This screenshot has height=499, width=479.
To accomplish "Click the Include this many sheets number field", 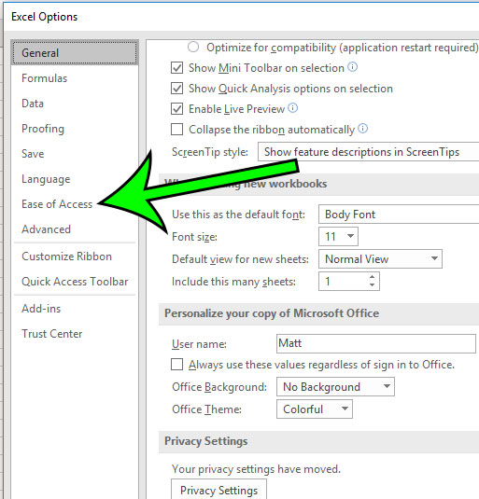I will (x=348, y=281).
